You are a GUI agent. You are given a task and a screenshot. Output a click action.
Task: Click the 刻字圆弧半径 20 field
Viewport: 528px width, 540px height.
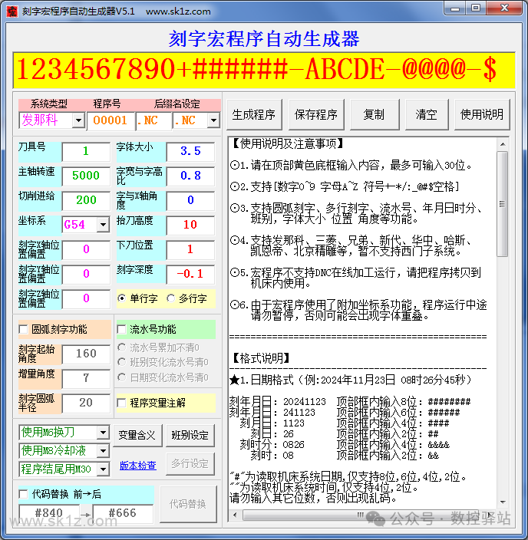(x=86, y=403)
